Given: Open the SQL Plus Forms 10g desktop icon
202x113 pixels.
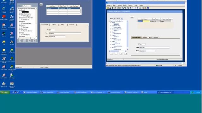Looking at the screenshot, I should click(12, 68).
